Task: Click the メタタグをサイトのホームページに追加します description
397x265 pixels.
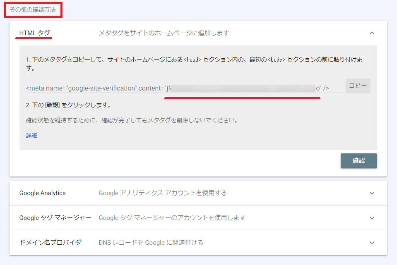Action: click(164, 33)
